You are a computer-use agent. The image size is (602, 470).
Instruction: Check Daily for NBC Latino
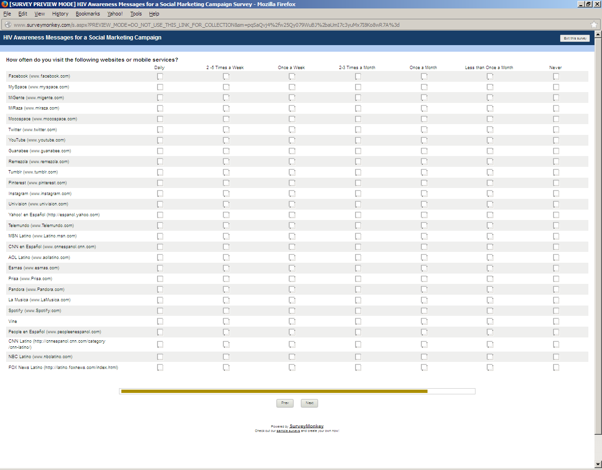point(160,357)
